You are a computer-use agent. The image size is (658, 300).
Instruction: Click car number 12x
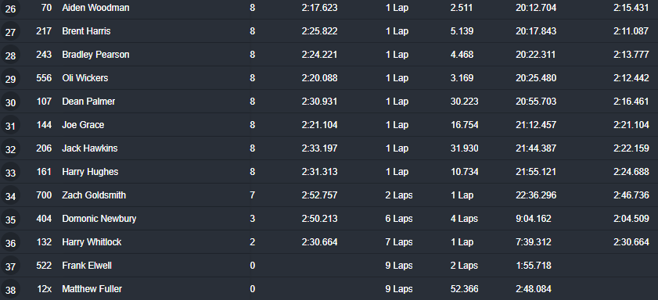tap(44, 290)
